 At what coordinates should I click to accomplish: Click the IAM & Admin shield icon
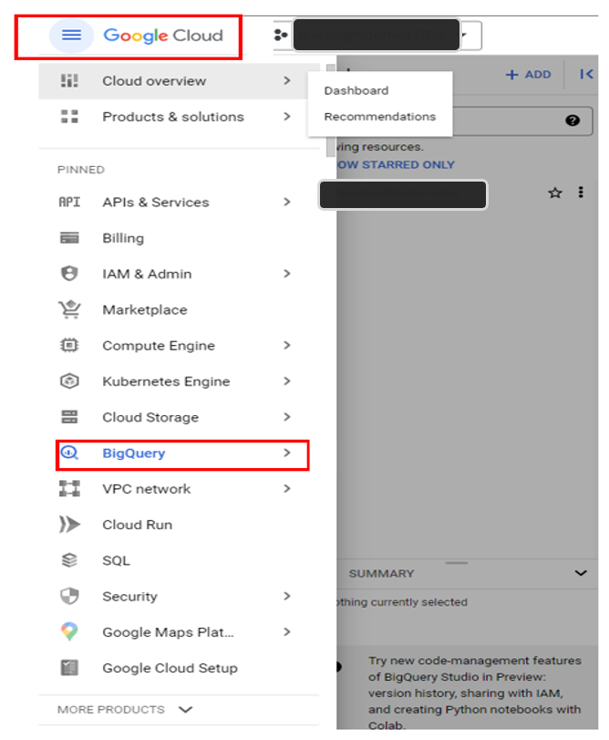tap(69, 274)
